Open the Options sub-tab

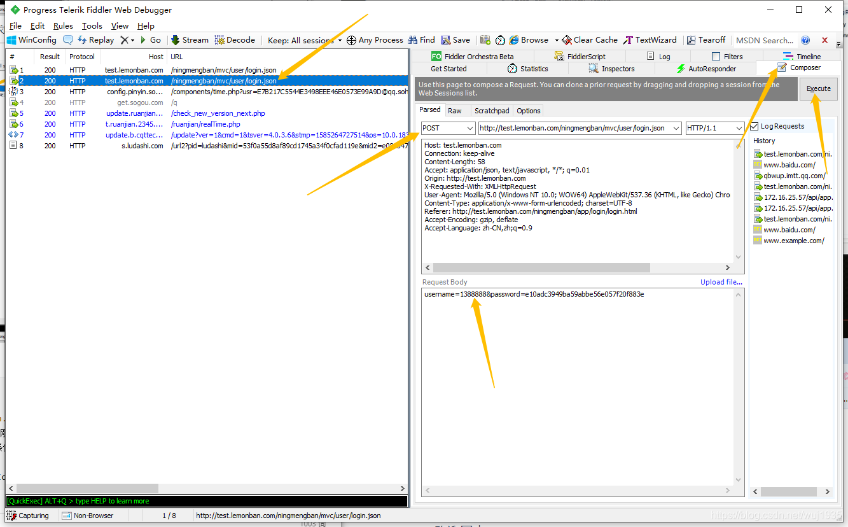click(x=528, y=111)
